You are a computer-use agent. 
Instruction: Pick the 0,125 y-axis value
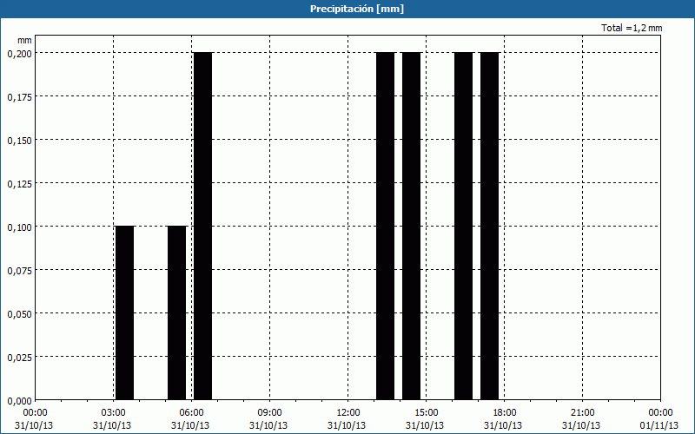(x=19, y=183)
